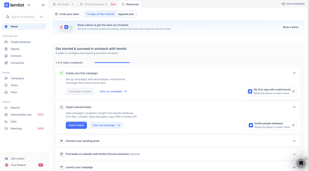Click the Deliverability hub icon
309x171 pixels.
pyautogui.click(x=6, y=115)
